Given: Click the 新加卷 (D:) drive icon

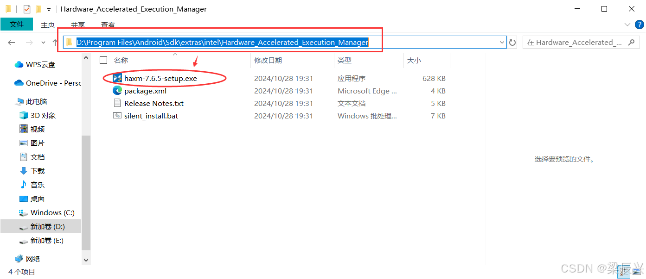Looking at the screenshot, I should click(24, 227).
